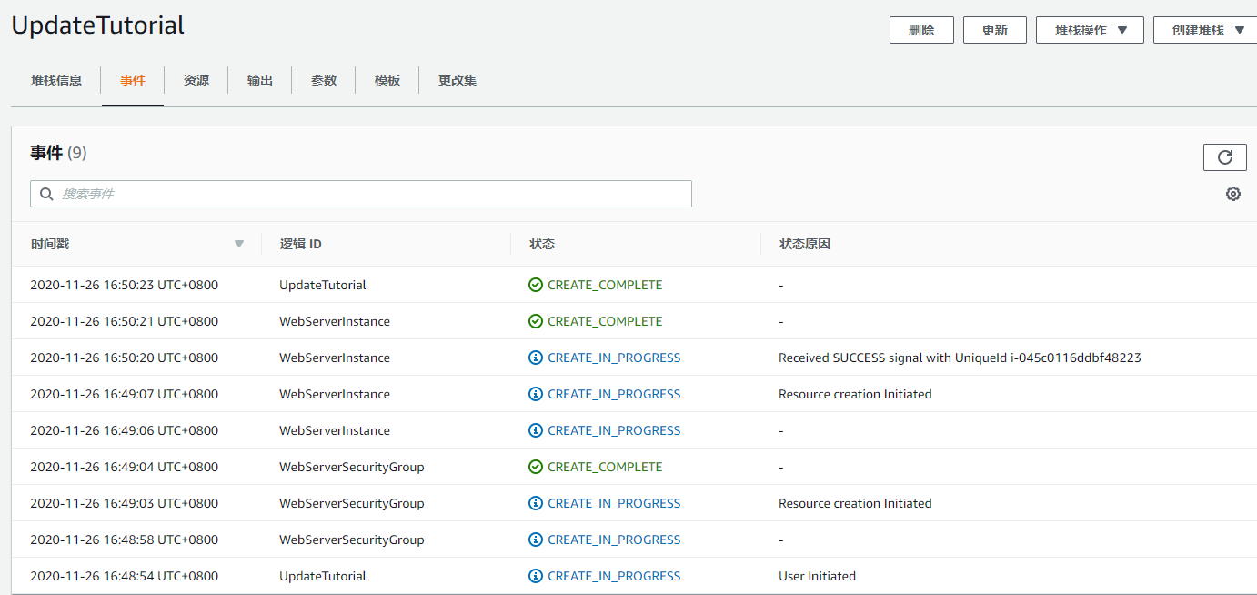Open the events table settings gear

(x=1233, y=194)
